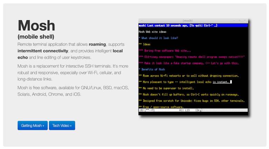Click the "Mosh Web site ideas" line
Screen dimensions: 269x149
(x=152, y=32)
